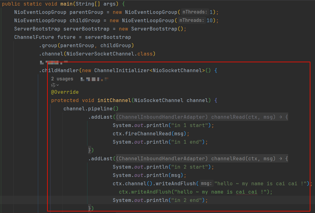
Task: Click the closing "})" after "in 2 end"
Action: point(91,208)
